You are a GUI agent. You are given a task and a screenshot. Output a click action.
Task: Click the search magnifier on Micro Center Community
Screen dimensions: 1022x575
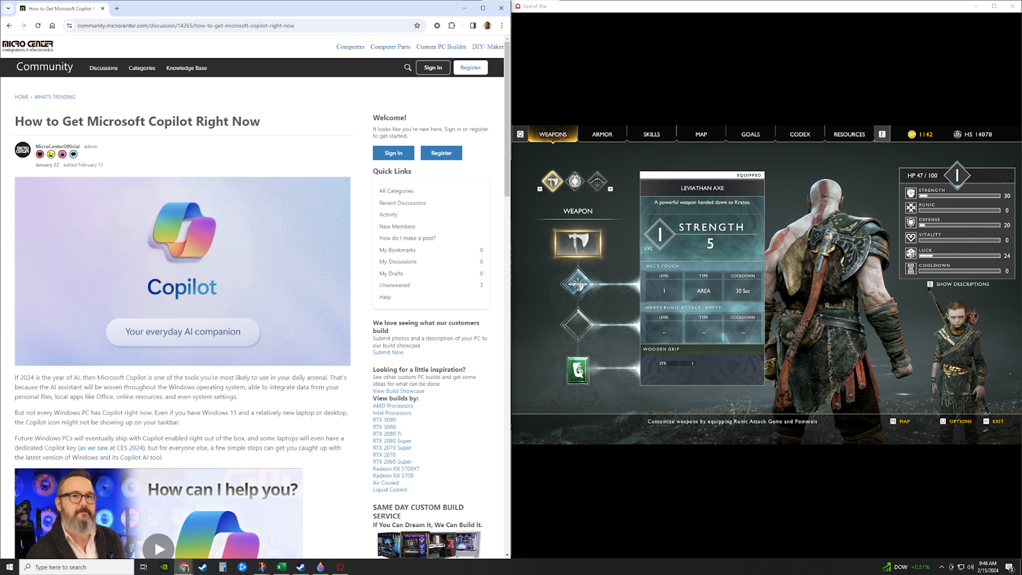pyautogui.click(x=408, y=67)
